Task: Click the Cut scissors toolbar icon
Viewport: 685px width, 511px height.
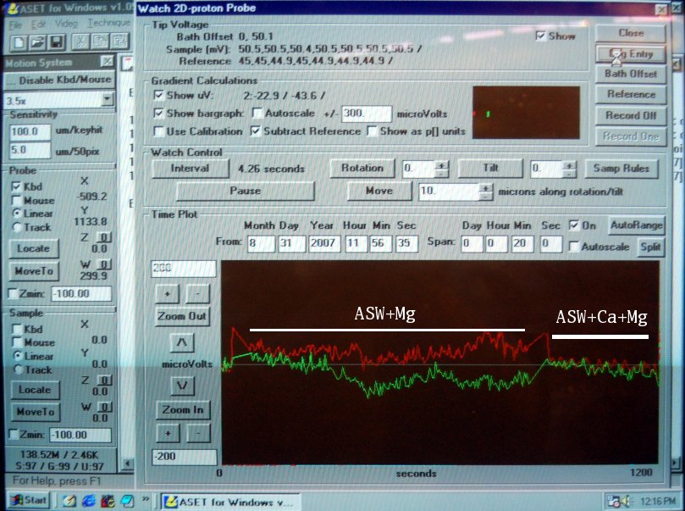Action: point(80,42)
